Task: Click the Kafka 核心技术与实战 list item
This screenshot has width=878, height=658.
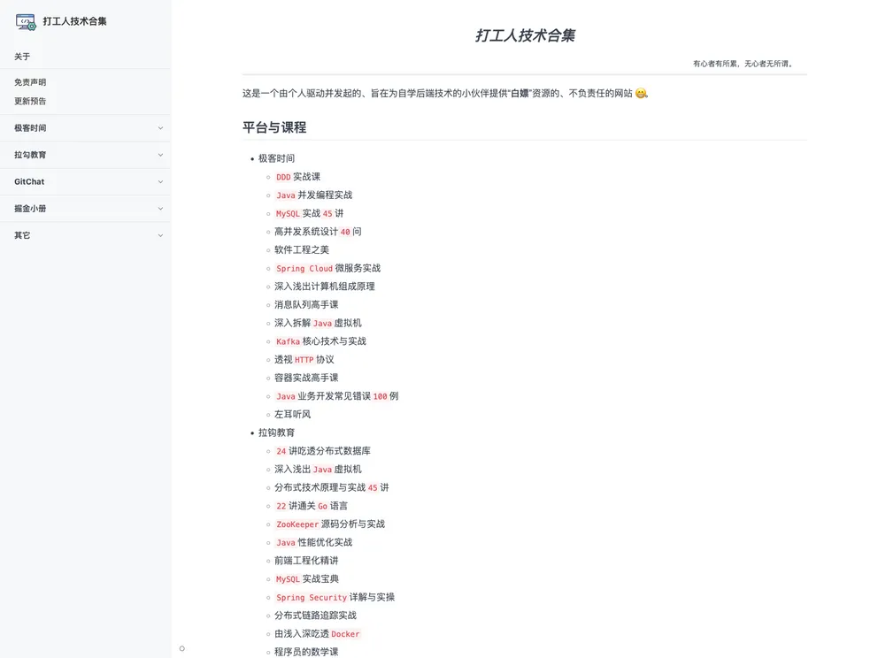Action: [320, 341]
